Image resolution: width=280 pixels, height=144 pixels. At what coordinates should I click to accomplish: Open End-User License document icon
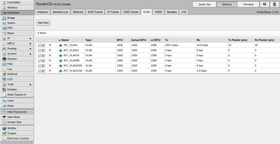click(4, 138)
